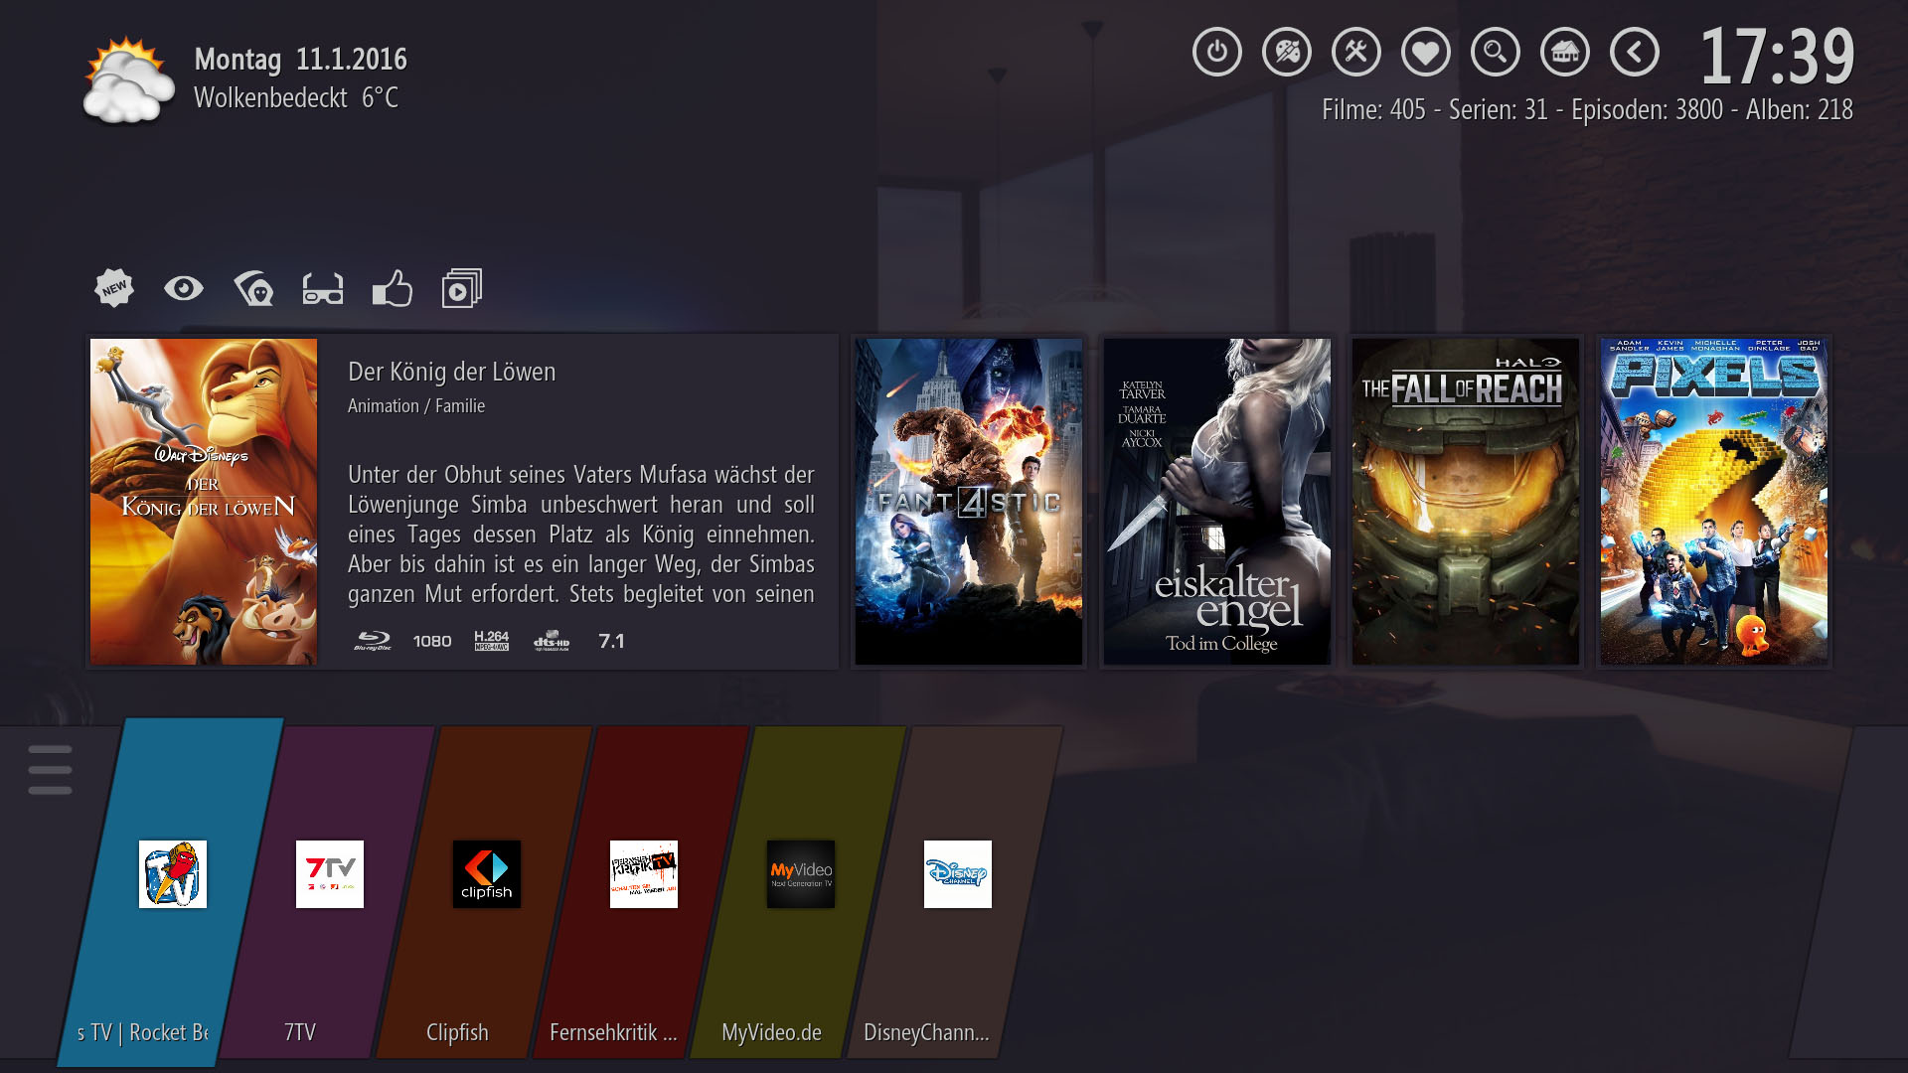
Task: Select the Pixels movie poster
Action: [x=1714, y=502]
